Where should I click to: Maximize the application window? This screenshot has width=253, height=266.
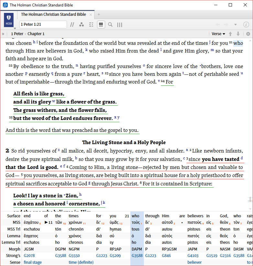coord(230,5)
